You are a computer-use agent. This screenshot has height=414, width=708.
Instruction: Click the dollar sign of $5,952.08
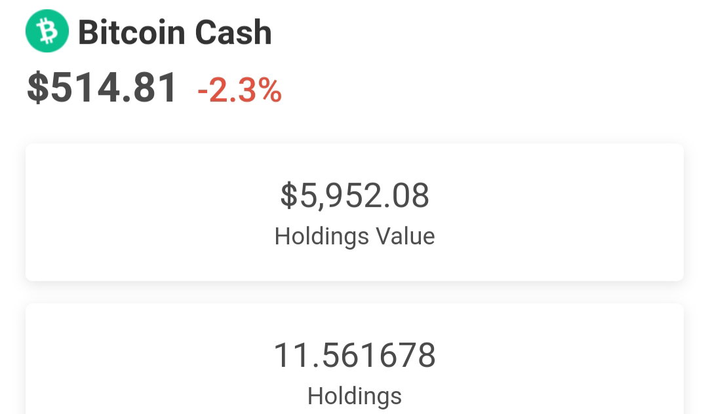click(289, 196)
